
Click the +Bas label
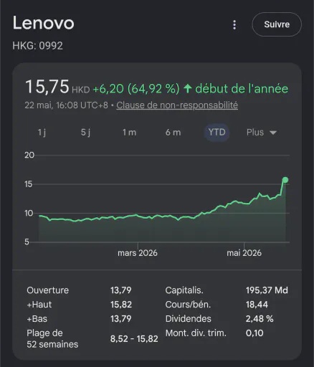point(37,319)
